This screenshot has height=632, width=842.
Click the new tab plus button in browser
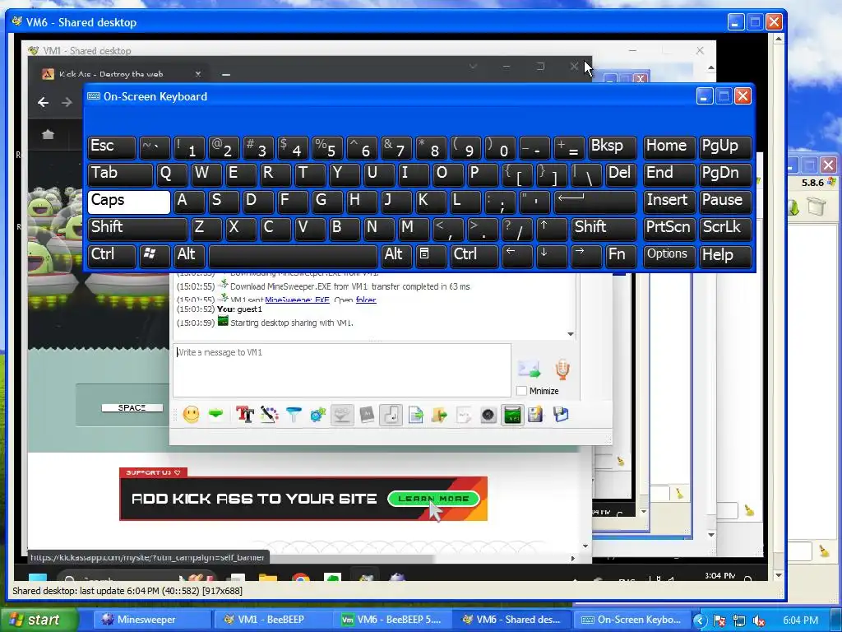pos(226,74)
